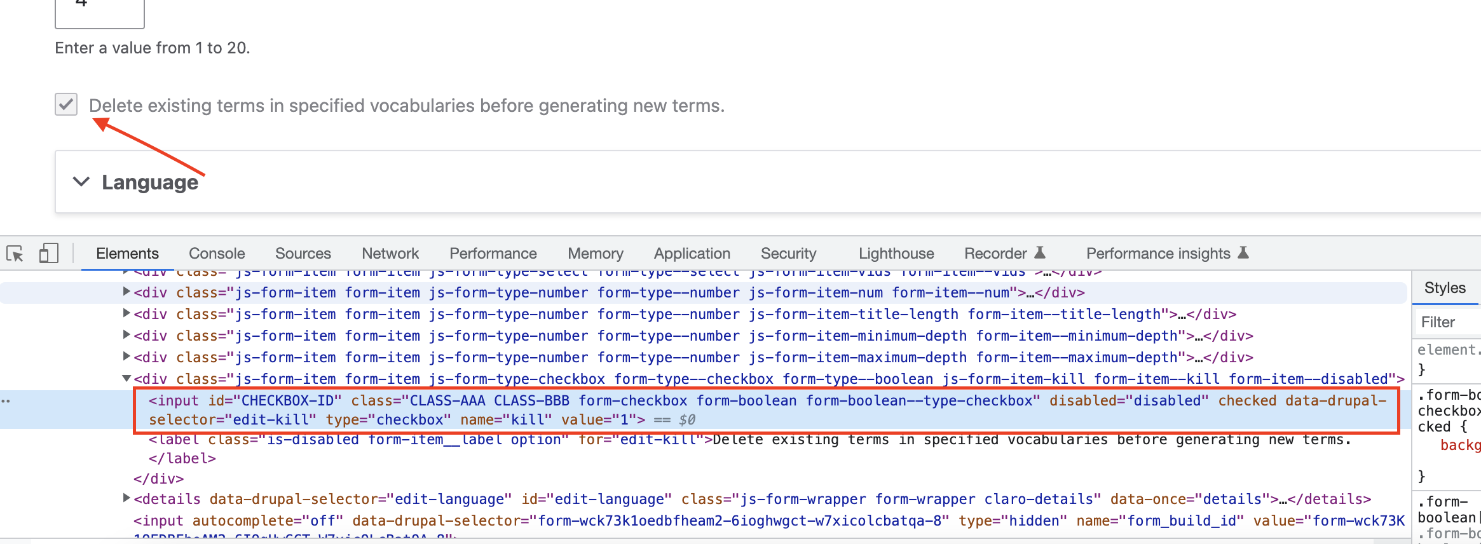This screenshot has height=544, width=1481.
Task: Click the three-dot gutter icon beside selected node
Action: pyautogui.click(x=6, y=401)
